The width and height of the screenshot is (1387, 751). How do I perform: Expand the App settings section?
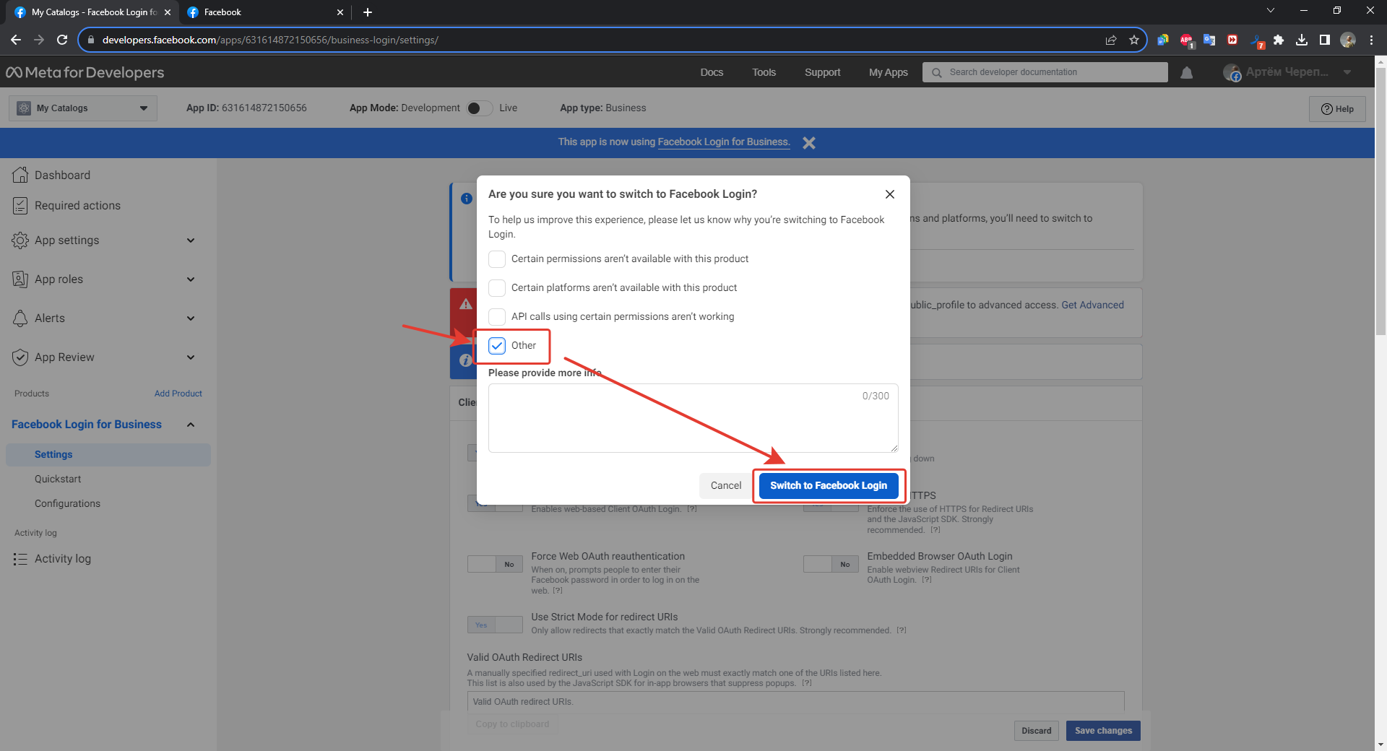[191, 240]
